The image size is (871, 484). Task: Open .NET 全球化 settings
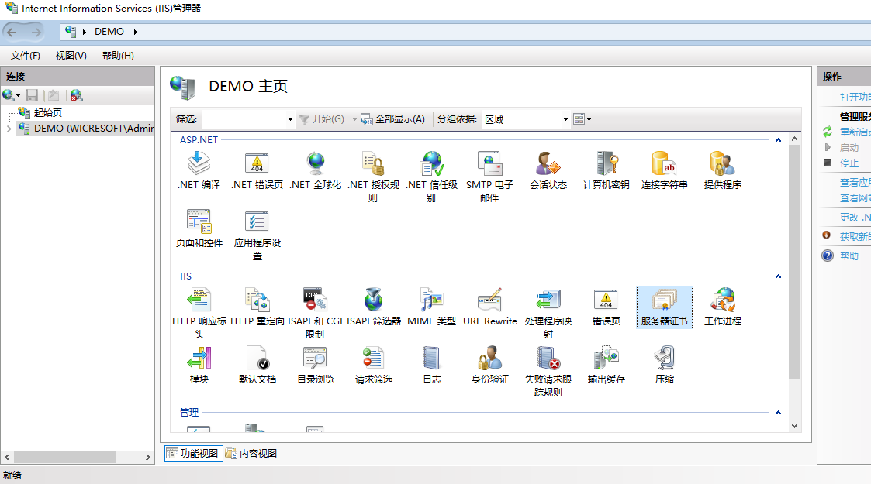pos(315,171)
